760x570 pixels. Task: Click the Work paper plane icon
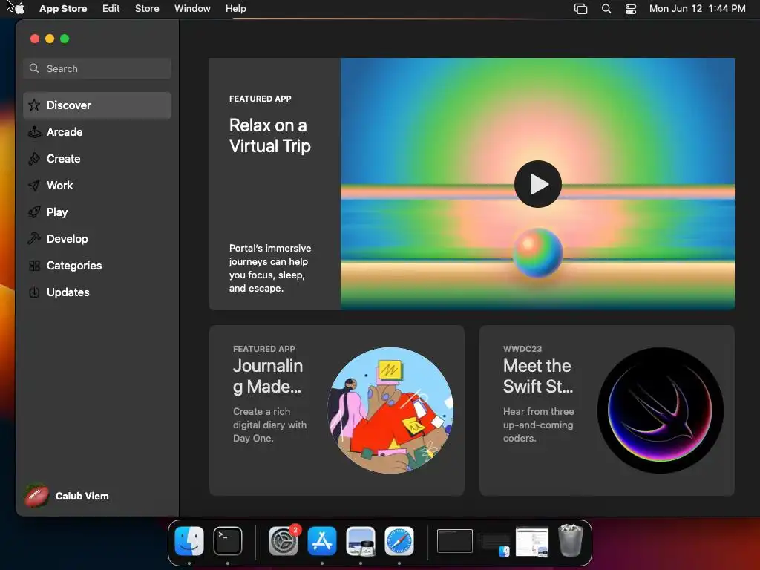coord(34,185)
